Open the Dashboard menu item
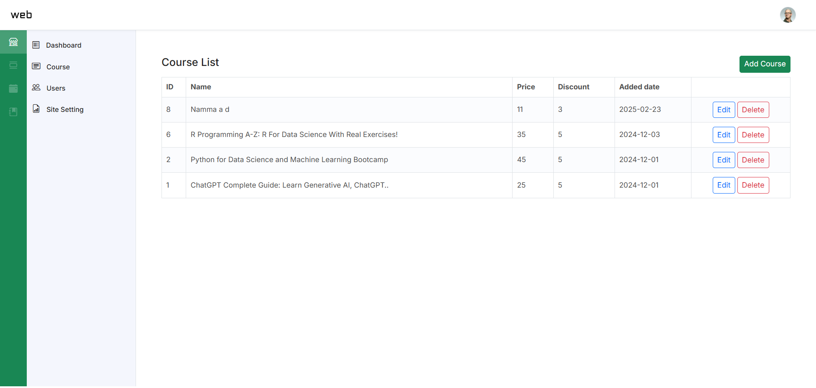Image resolution: width=816 pixels, height=388 pixels. 64,46
